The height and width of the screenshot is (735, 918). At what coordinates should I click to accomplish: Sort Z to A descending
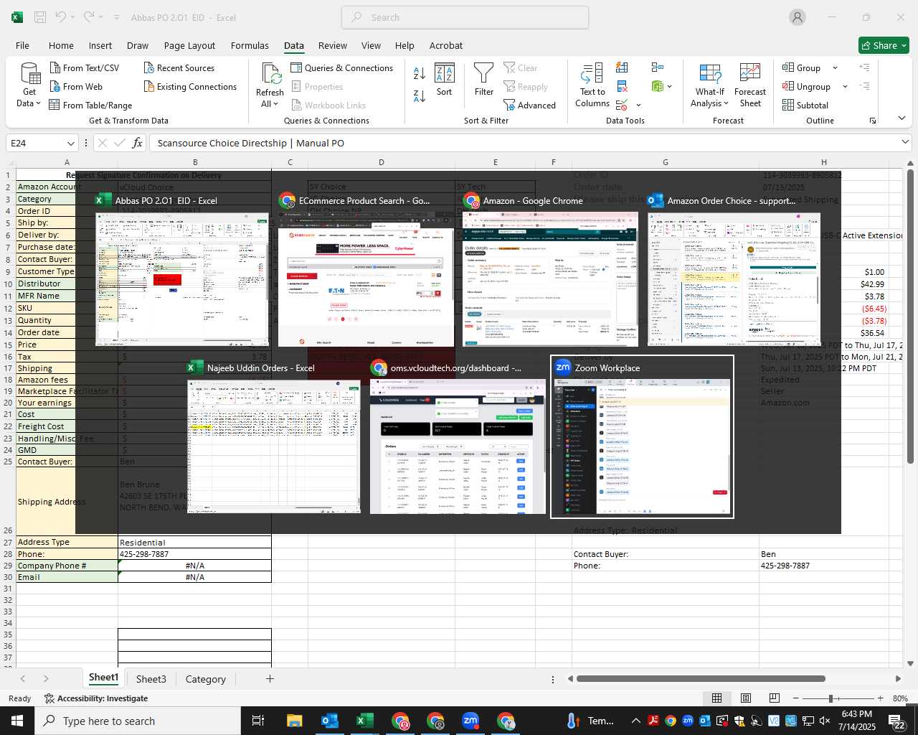420,95
